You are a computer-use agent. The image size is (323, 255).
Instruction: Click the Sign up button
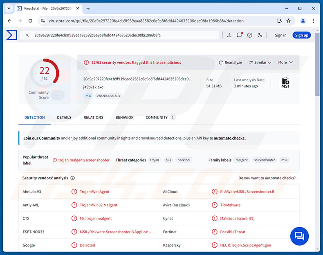302,35
